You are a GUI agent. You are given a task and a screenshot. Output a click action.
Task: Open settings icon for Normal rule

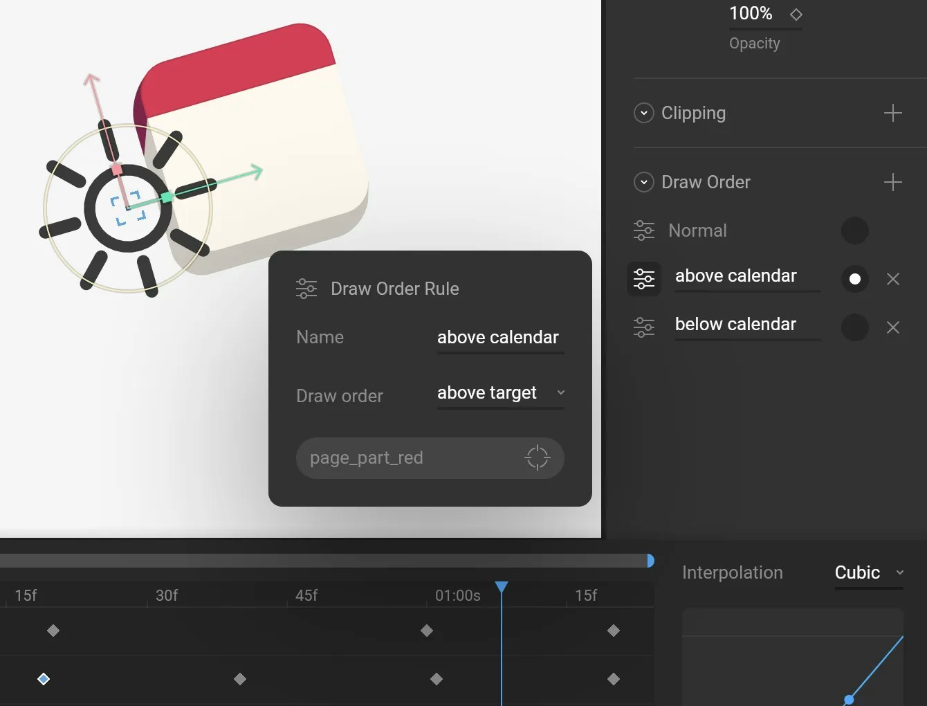pos(643,230)
